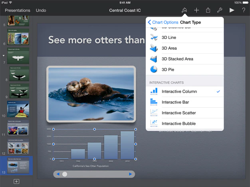Choose Interactive Bar chart type
This screenshot has height=187, width=250.
[x=185, y=102]
